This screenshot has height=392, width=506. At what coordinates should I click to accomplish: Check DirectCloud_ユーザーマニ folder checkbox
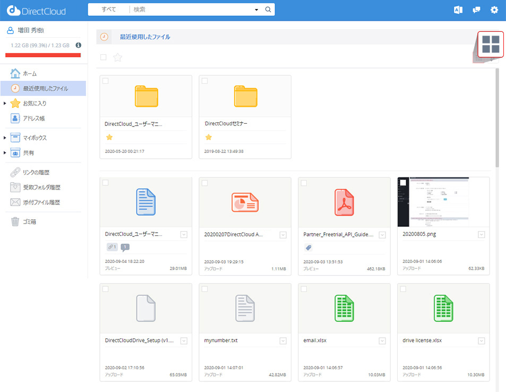[106, 81]
